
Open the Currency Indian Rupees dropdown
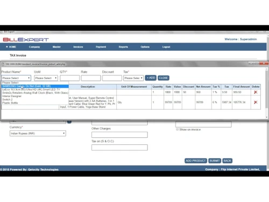(38, 133)
